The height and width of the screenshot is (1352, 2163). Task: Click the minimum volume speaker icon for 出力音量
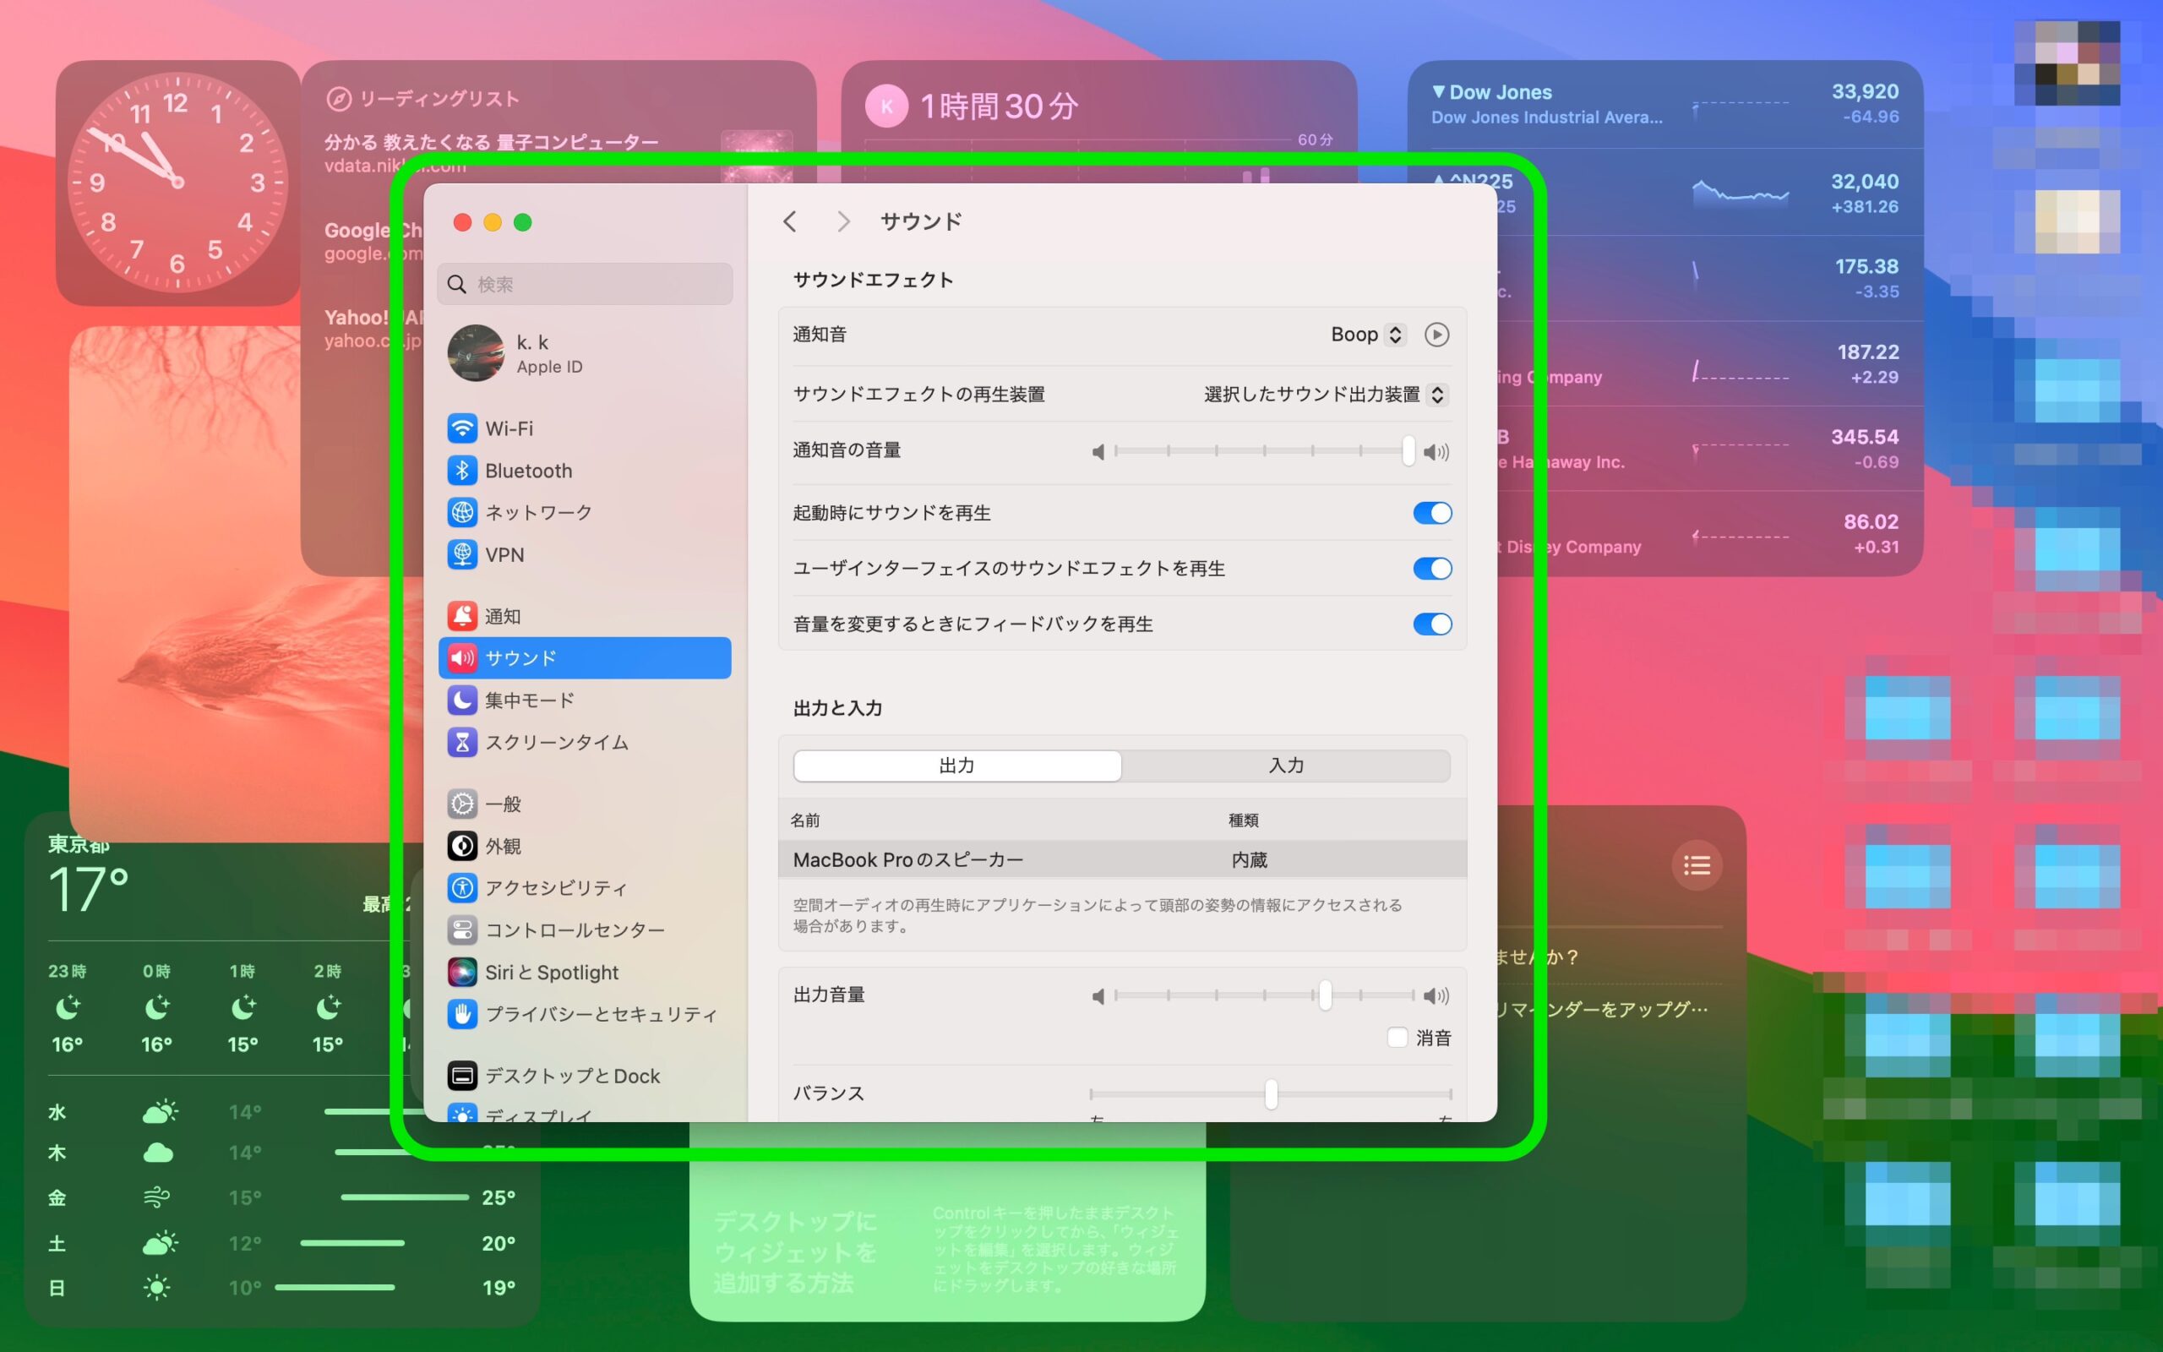pos(1098,995)
